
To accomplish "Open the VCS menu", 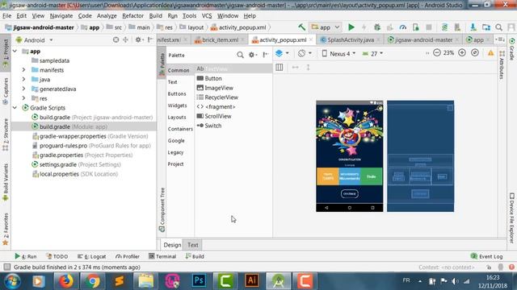I will [207, 16].
